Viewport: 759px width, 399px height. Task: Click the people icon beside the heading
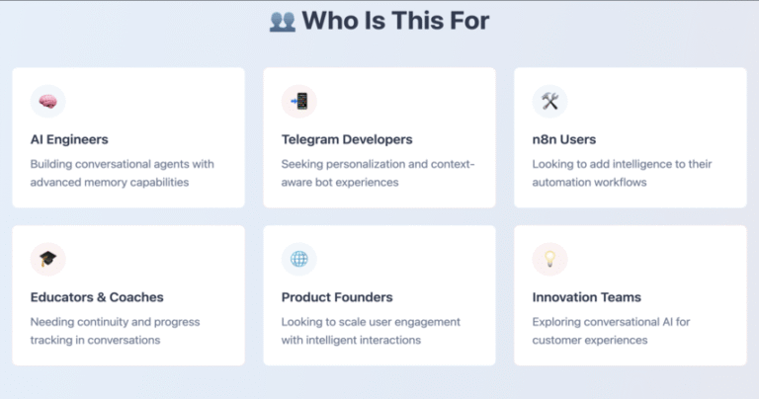coord(283,22)
